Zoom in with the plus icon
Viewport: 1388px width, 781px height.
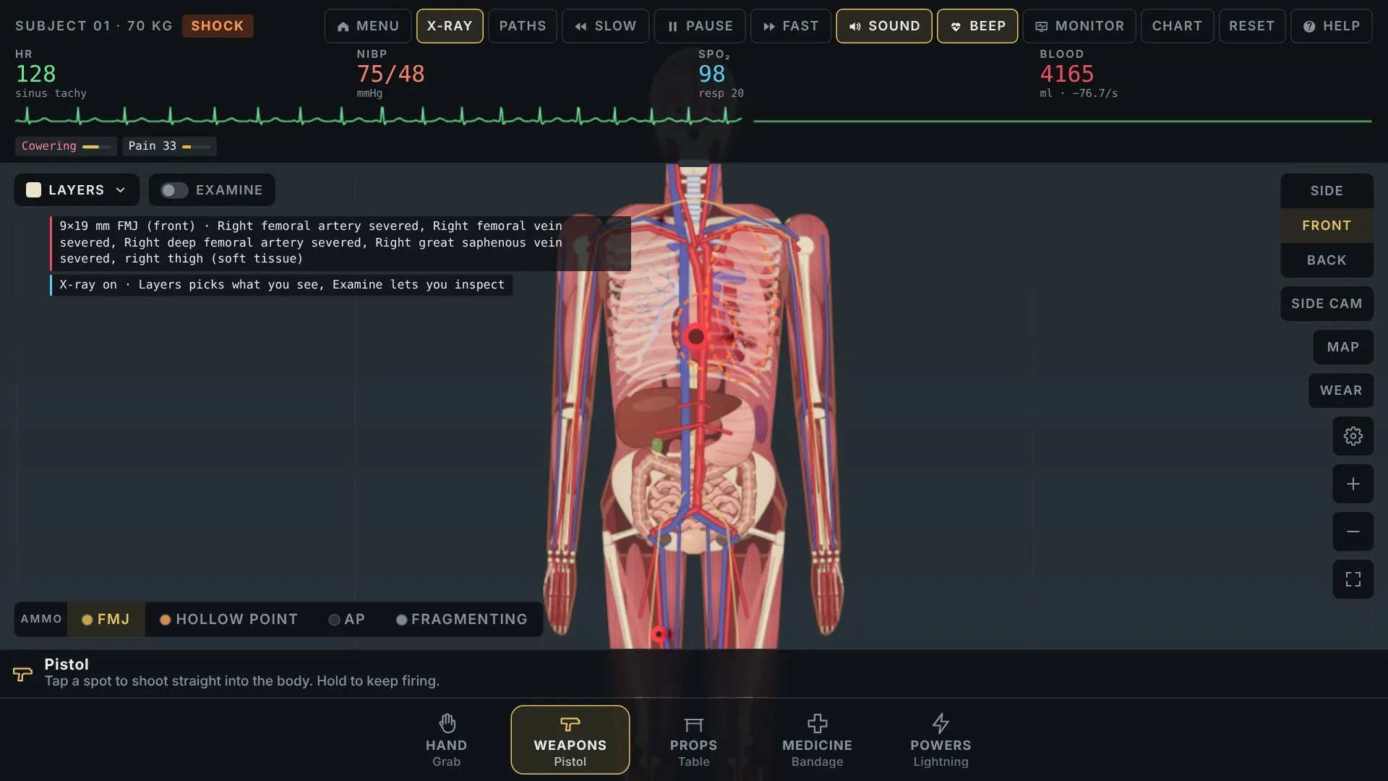pyautogui.click(x=1353, y=484)
